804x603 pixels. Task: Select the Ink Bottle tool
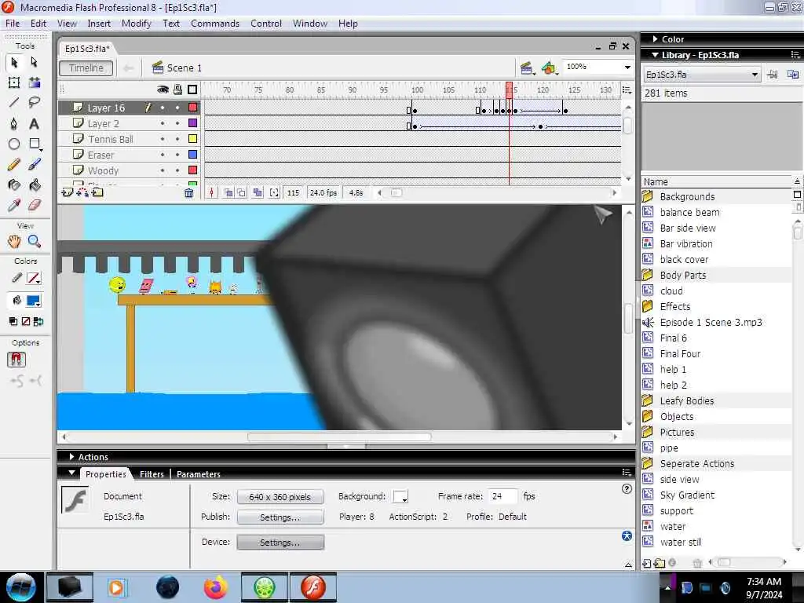click(14, 185)
